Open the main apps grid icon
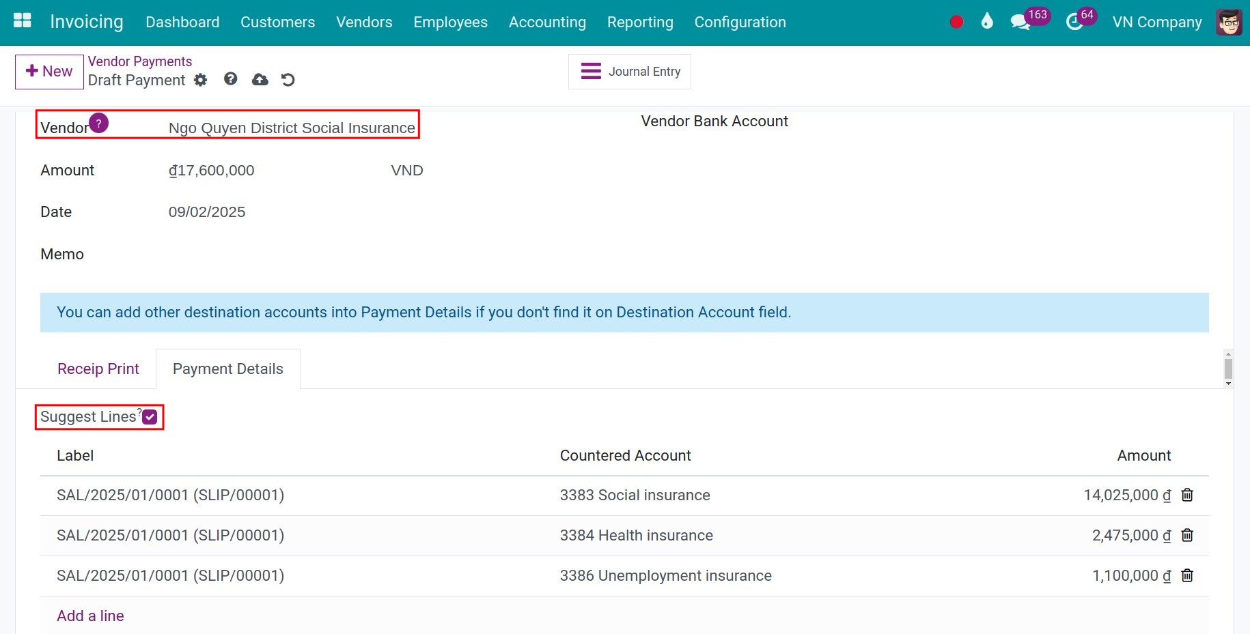 point(23,20)
